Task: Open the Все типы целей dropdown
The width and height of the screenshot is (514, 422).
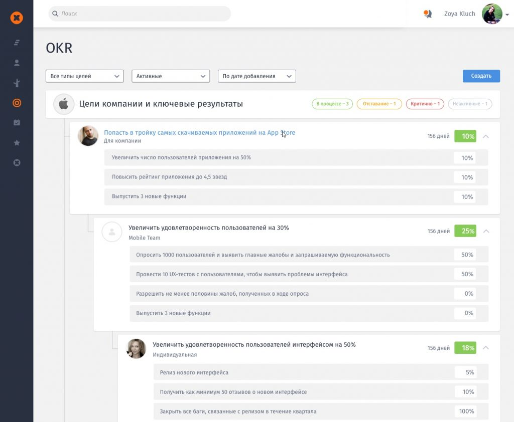Action: [84, 76]
